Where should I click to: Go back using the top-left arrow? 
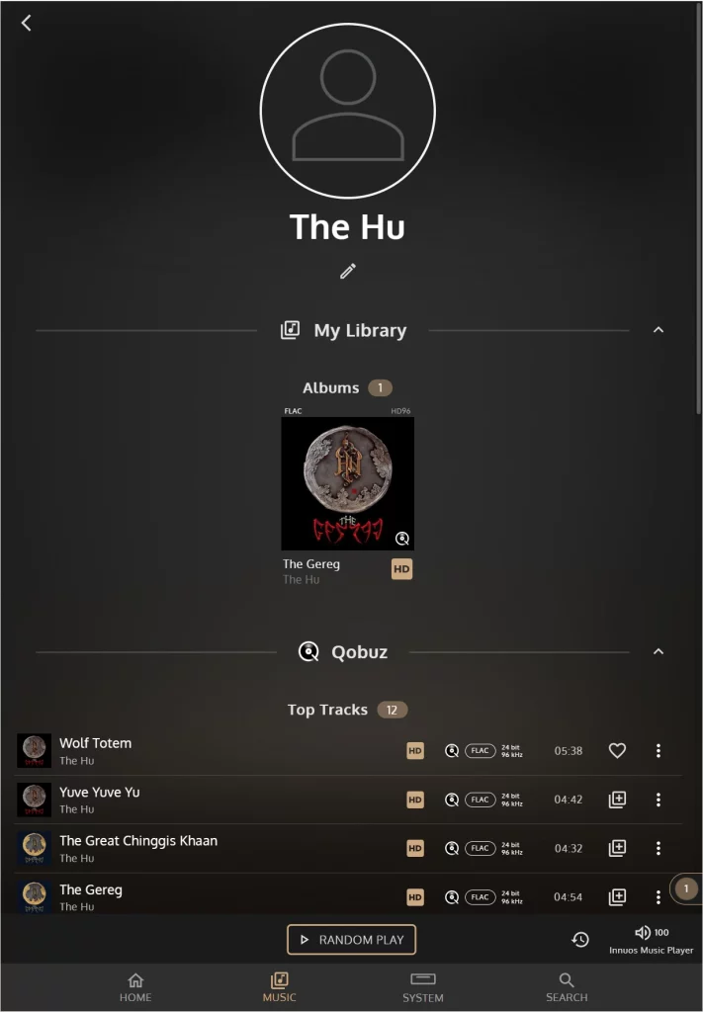[x=26, y=24]
